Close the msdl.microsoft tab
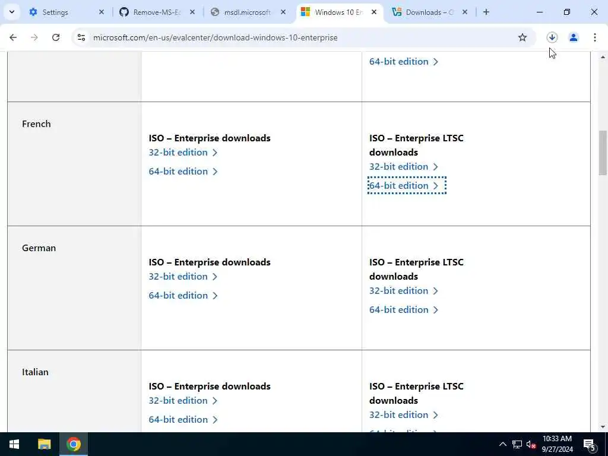 pos(283,12)
